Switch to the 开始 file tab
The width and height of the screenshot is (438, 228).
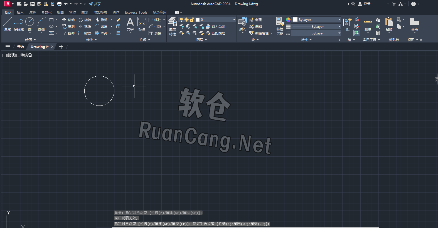(x=21, y=47)
